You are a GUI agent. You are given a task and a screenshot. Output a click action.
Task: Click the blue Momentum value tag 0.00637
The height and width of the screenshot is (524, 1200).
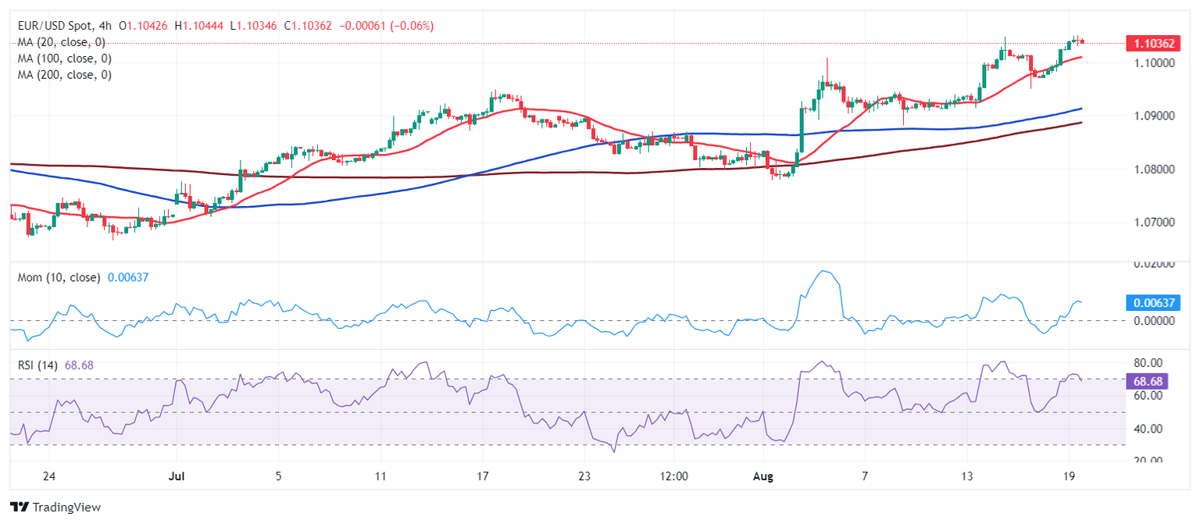click(1152, 303)
